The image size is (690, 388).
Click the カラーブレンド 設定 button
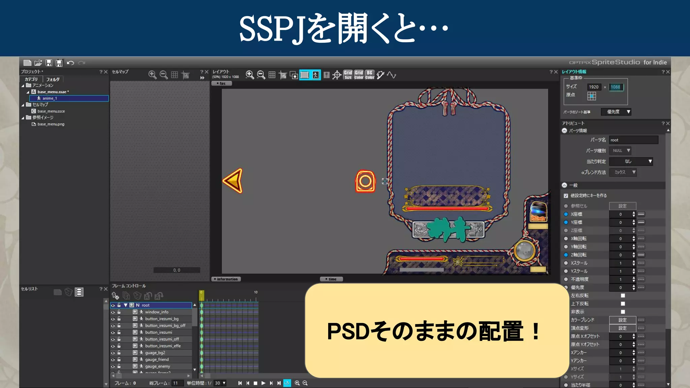pos(623,320)
